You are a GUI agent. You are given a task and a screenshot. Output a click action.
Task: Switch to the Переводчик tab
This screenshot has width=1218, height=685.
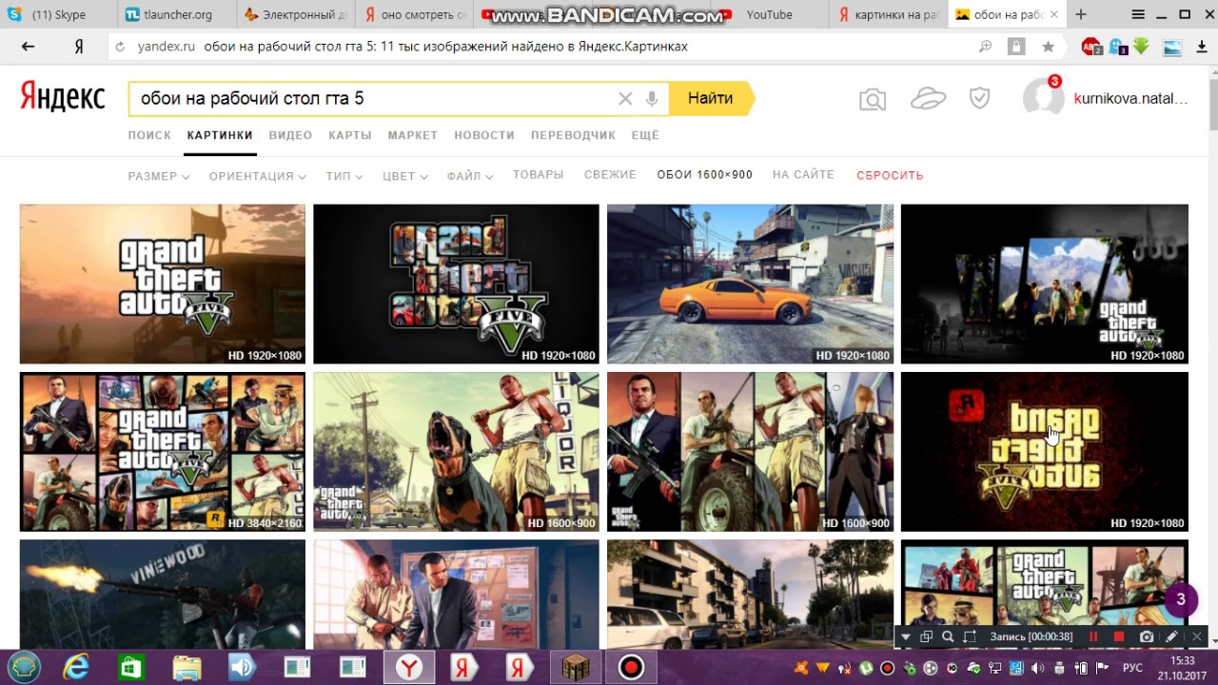pos(573,135)
